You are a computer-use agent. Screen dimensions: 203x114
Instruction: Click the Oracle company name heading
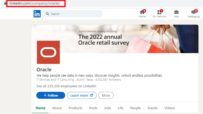pos(44,70)
